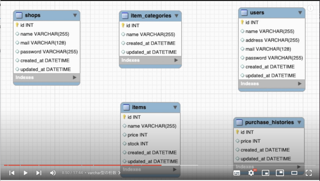
Task: Click the play button
Action: (x=26, y=173)
